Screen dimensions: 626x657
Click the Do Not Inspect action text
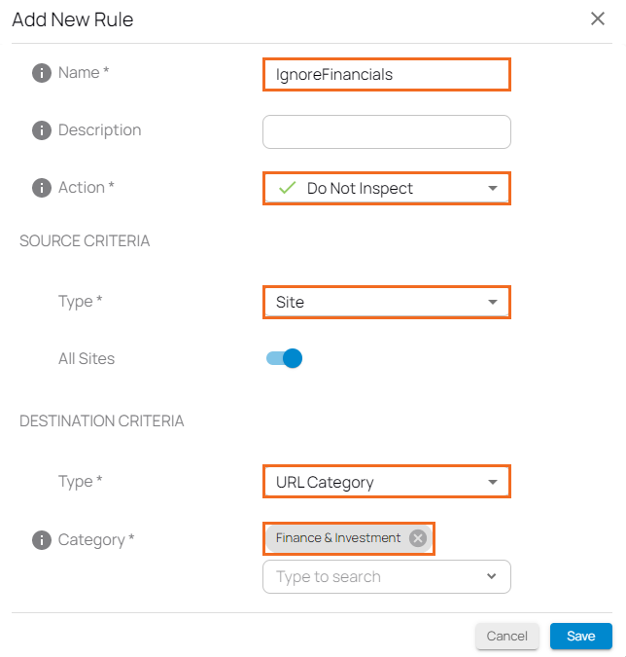[360, 189]
